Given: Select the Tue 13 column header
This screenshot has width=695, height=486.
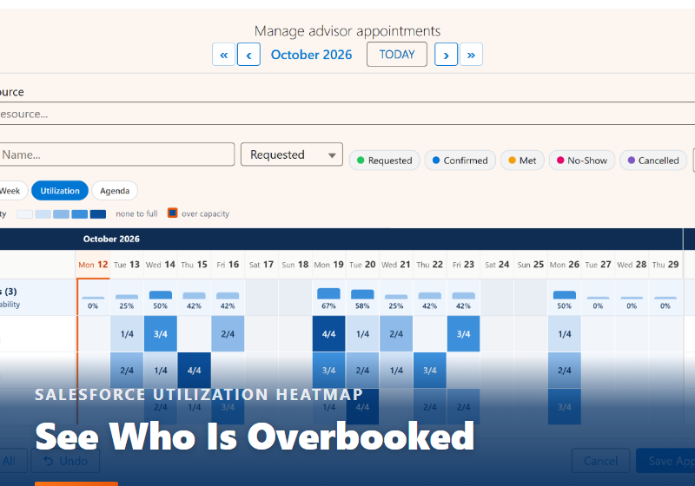Looking at the screenshot, I should click(127, 265).
